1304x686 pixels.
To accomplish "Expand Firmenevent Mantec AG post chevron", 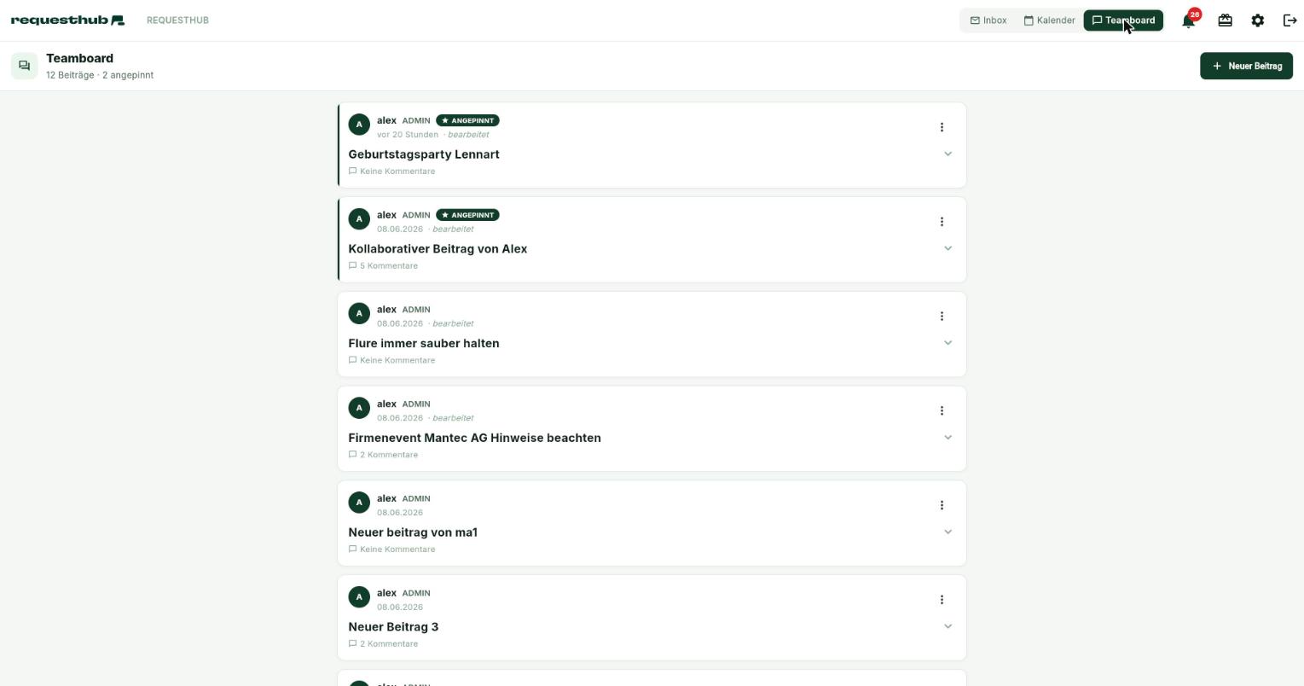I will 948,438.
